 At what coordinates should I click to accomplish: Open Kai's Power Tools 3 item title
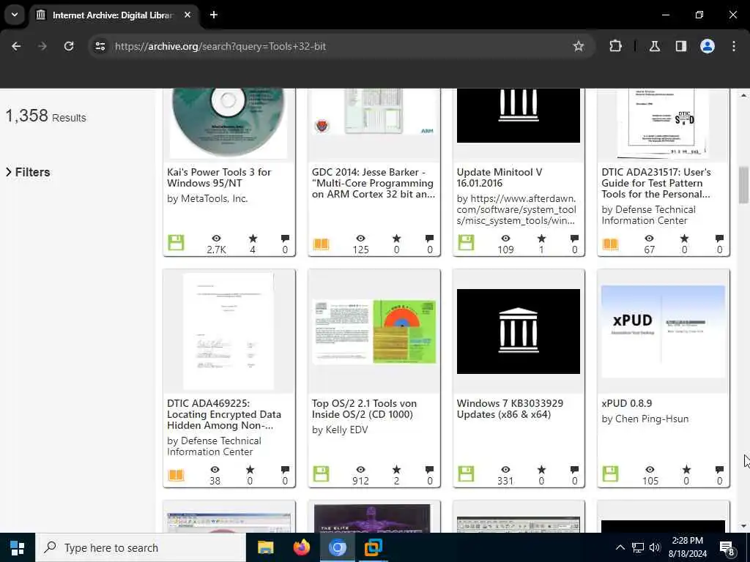pos(219,178)
